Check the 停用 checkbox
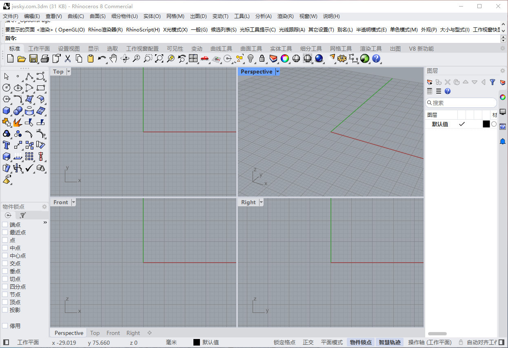 [x=5, y=326]
